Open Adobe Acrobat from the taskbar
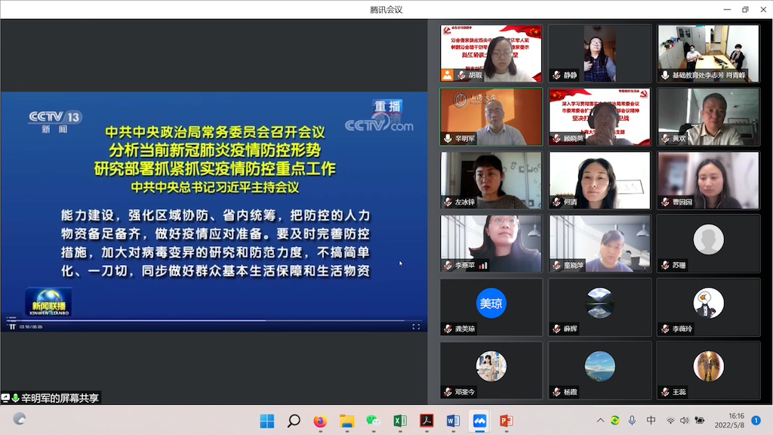This screenshot has width=773, height=435. pos(427,421)
